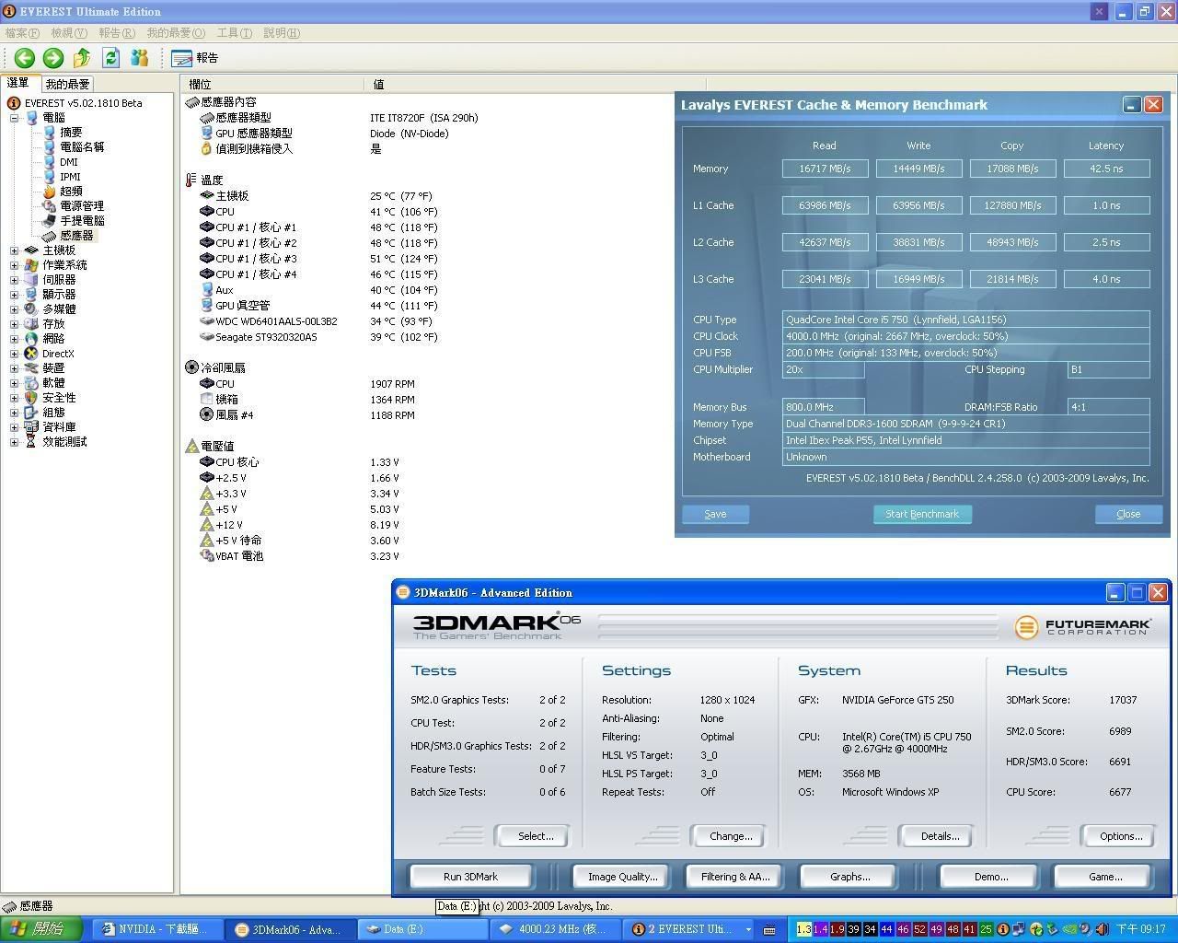Image resolution: width=1178 pixels, height=943 pixels.
Task: Select the 超頻 overclock item with flame icon
Action: 71,192
